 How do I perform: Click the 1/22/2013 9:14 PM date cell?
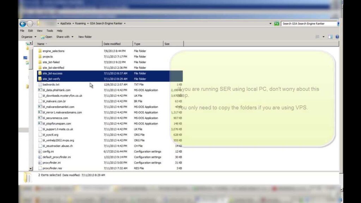115,157
